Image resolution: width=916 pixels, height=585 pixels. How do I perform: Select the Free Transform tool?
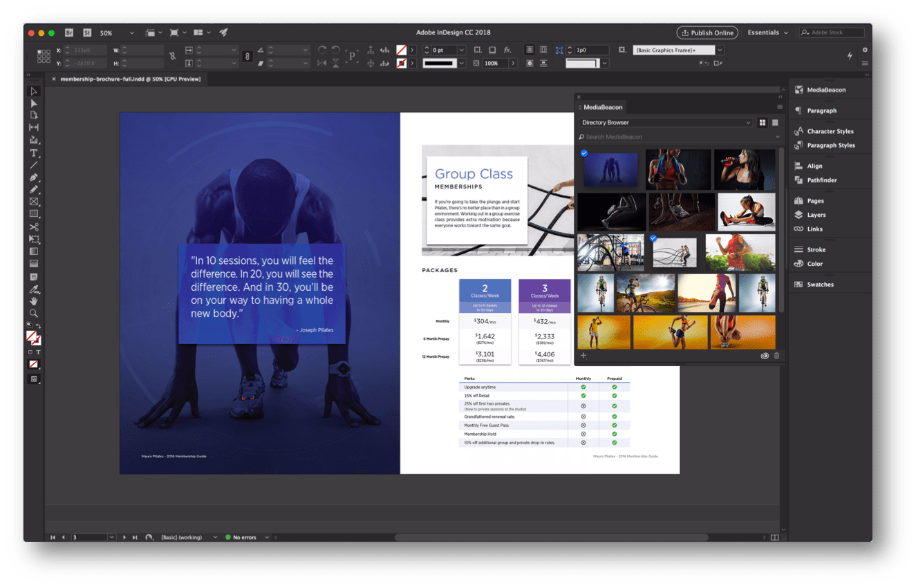(34, 239)
